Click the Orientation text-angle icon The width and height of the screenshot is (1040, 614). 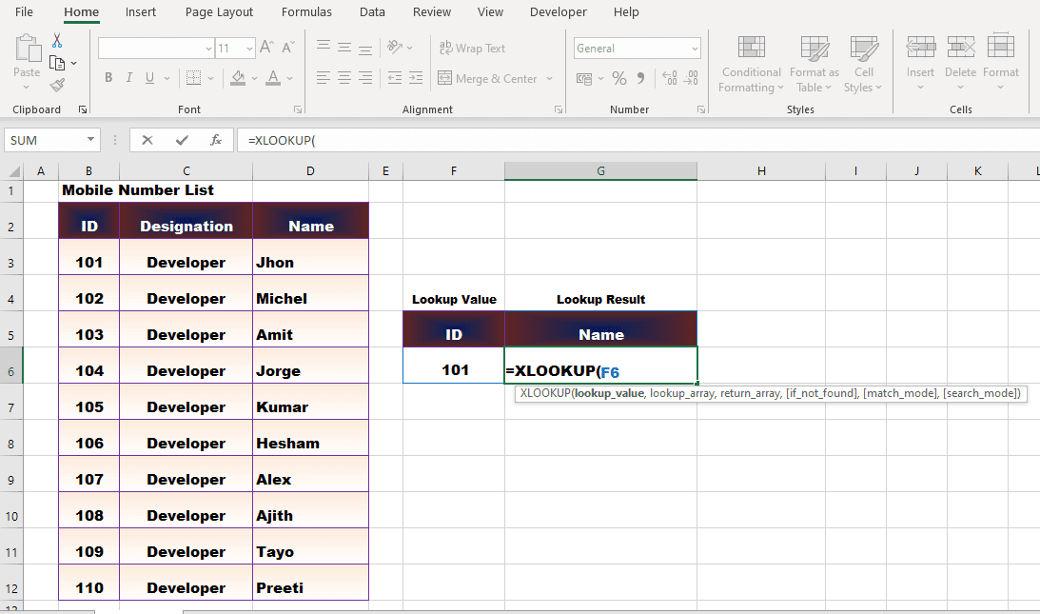(x=395, y=47)
